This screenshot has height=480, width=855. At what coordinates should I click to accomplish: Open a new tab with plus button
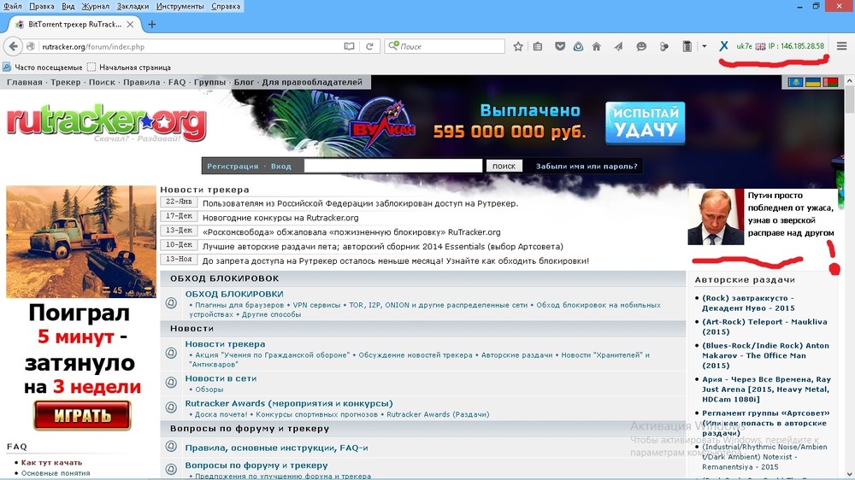(152, 24)
